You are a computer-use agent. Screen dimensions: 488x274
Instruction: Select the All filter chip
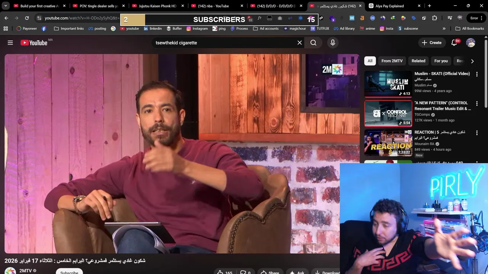tap(370, 61)
